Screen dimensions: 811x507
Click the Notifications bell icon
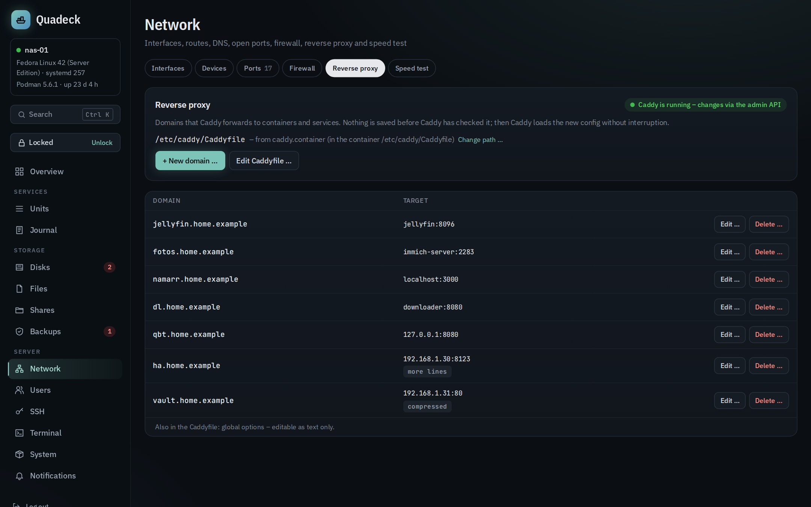[20, 476]
